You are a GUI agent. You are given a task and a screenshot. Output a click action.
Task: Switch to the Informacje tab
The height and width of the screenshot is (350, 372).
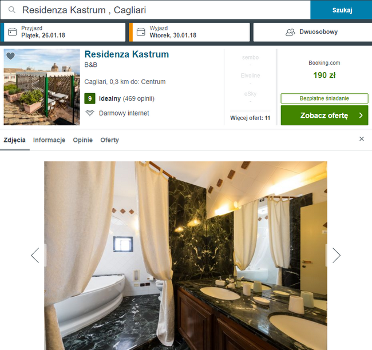click(49, 140)
